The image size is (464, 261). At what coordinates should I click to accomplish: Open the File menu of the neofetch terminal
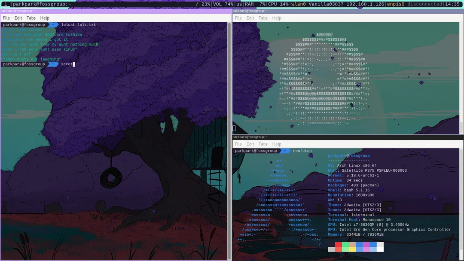(x=238, y=144)
